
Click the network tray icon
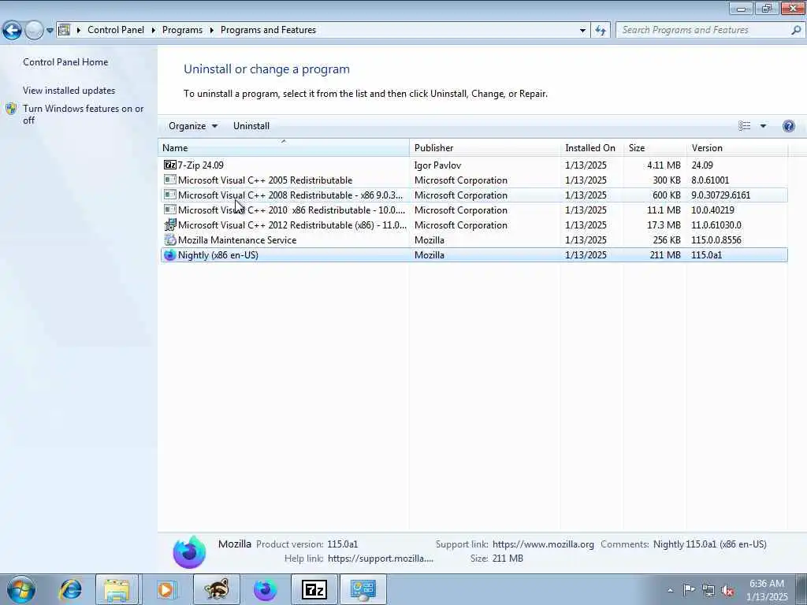708,590
